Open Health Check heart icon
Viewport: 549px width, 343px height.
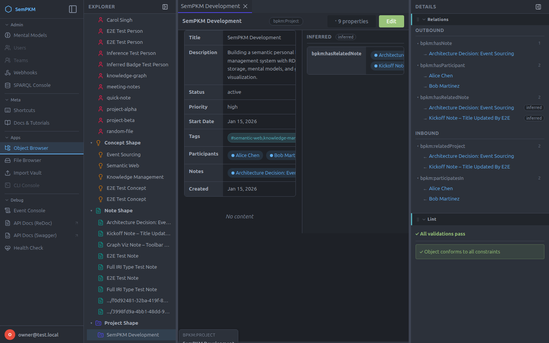tap(8, 248)
